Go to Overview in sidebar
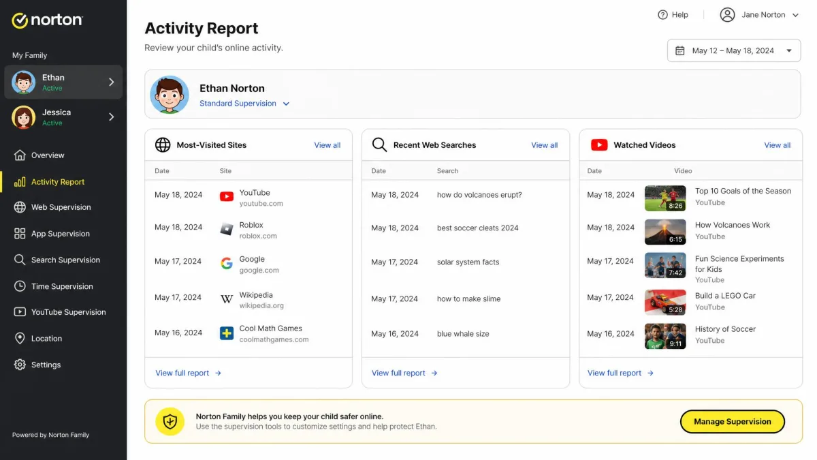Image resolution: width=817 pixels, height=460 pixels. pos(48,155)
